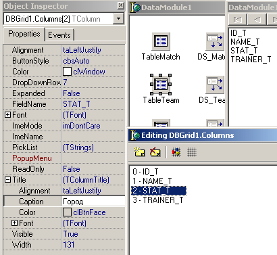The width and height of the screenshot is (277, 255).
Task: Click the top Alignment value taLeftJustify
Action: click(x=82, y=50)
